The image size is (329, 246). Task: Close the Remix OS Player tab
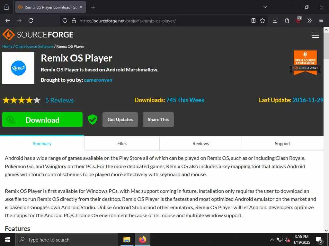81,7
